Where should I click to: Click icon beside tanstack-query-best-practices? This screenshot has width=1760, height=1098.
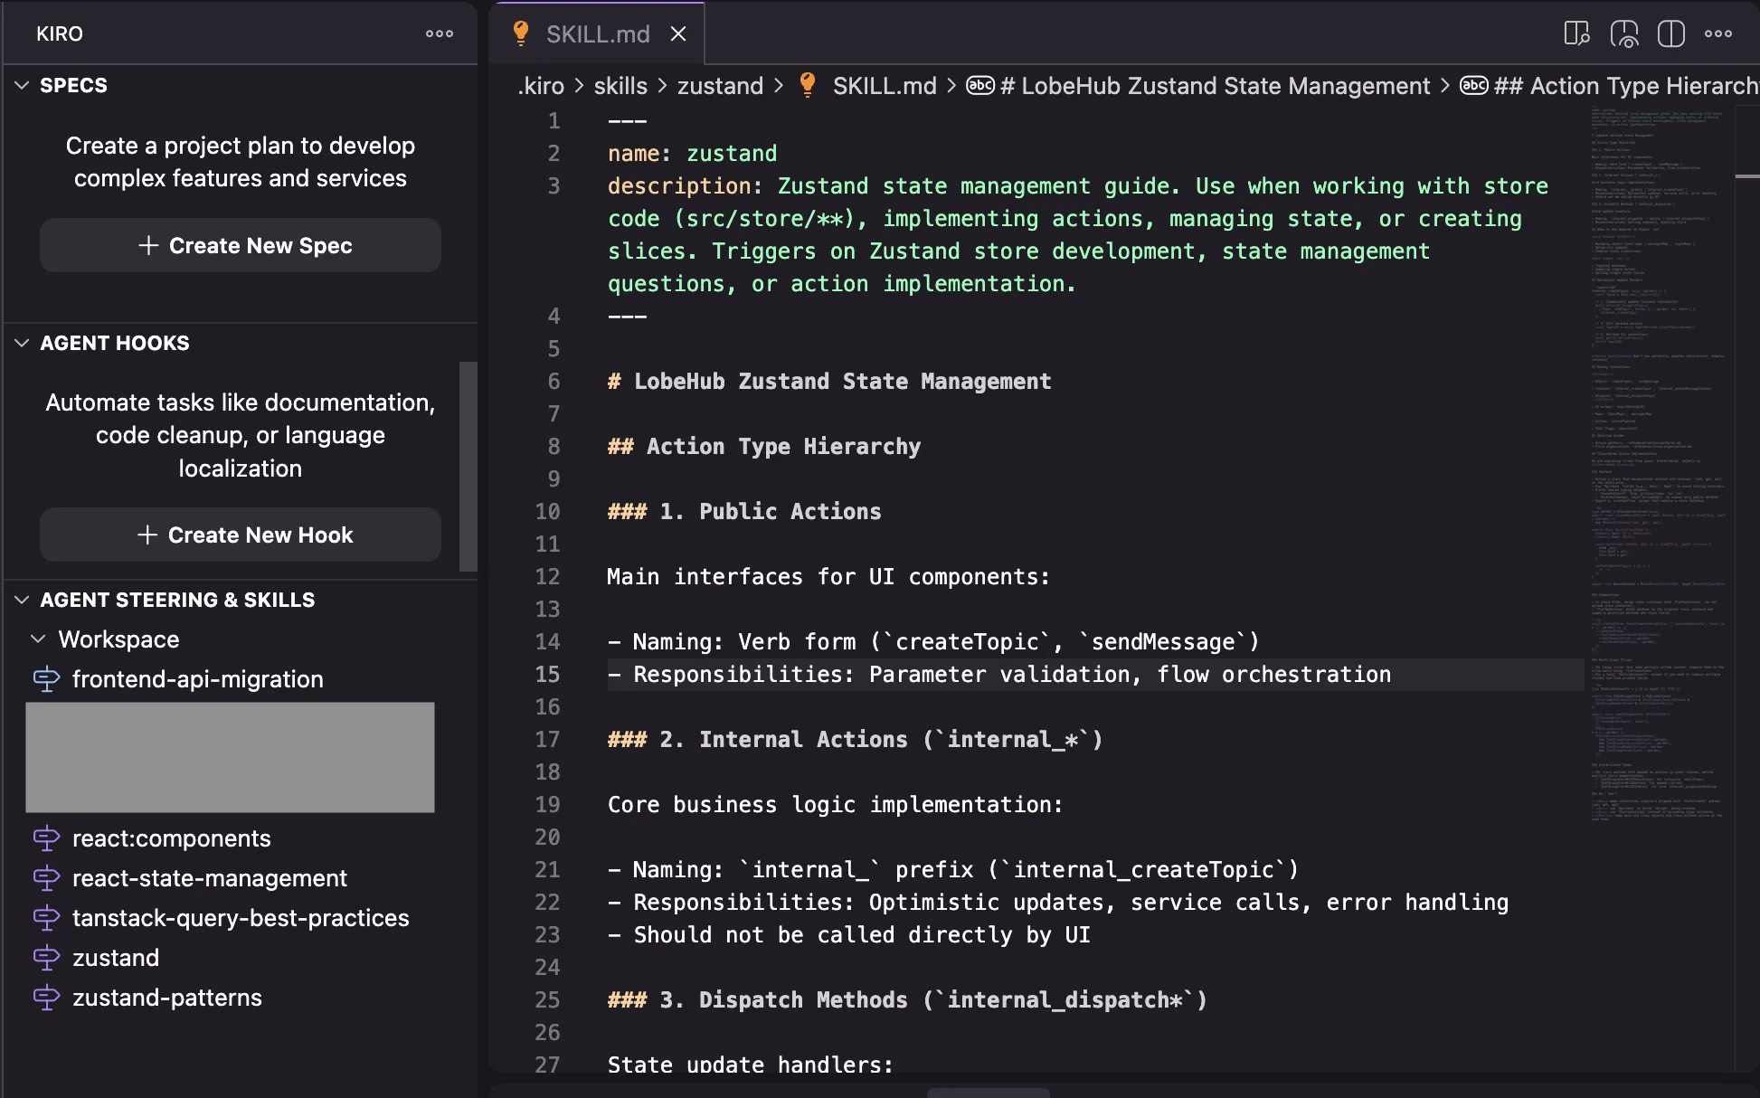(46, 918)
